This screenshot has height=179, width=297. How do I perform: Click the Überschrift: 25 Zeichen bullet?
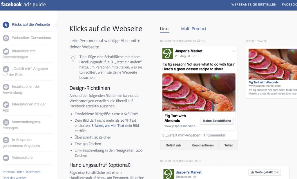pos(93,137)
